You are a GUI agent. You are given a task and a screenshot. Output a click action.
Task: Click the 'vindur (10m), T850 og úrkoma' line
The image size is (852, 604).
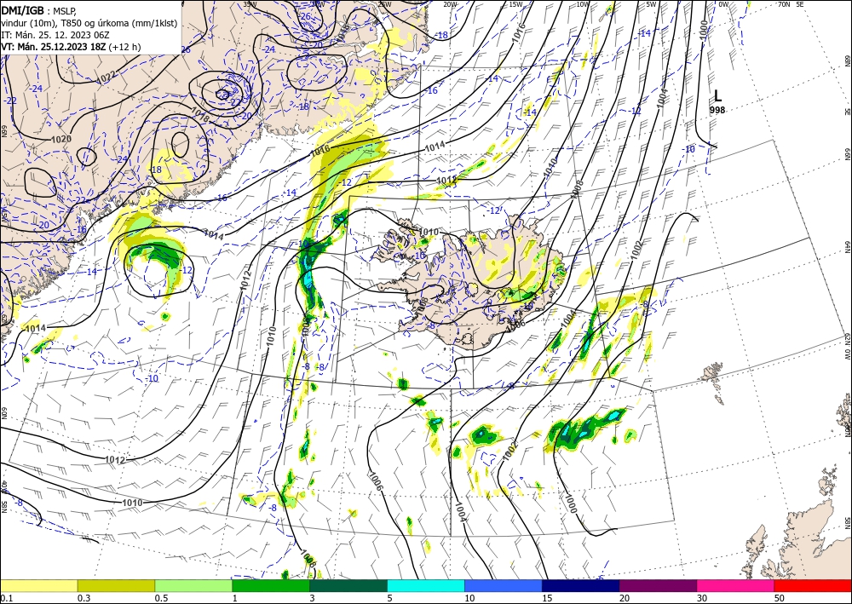click(x=89, y=23)
